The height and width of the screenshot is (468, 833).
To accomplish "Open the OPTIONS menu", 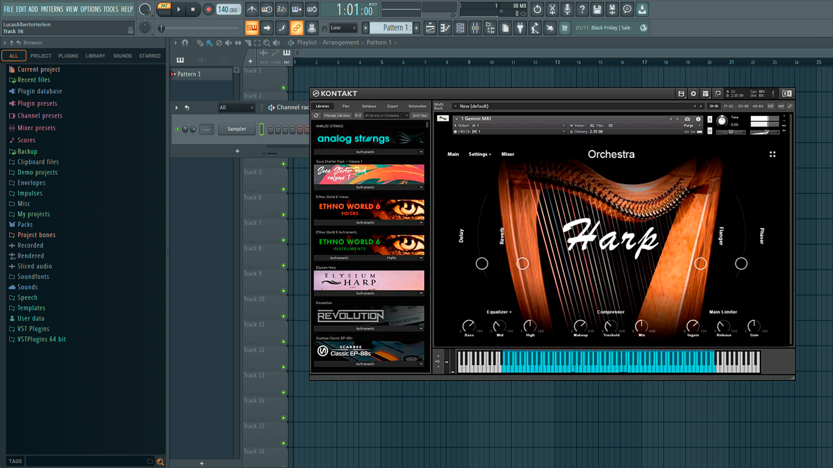I will click(91, 9).
